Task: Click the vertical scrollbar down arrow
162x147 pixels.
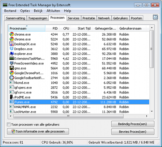Action: [152, 111]
